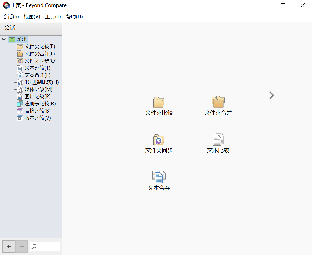Open the large 文件夹合并 icon in main pane

218,102
